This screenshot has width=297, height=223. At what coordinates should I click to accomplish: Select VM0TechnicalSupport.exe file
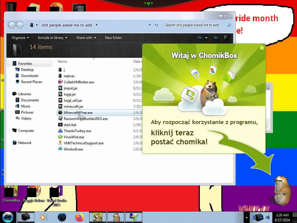click(x=84, y=143)
